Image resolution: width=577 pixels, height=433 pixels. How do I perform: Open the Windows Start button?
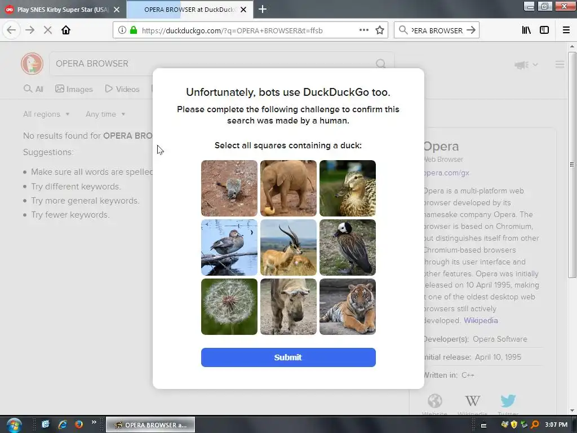click(x=14, y=425)
